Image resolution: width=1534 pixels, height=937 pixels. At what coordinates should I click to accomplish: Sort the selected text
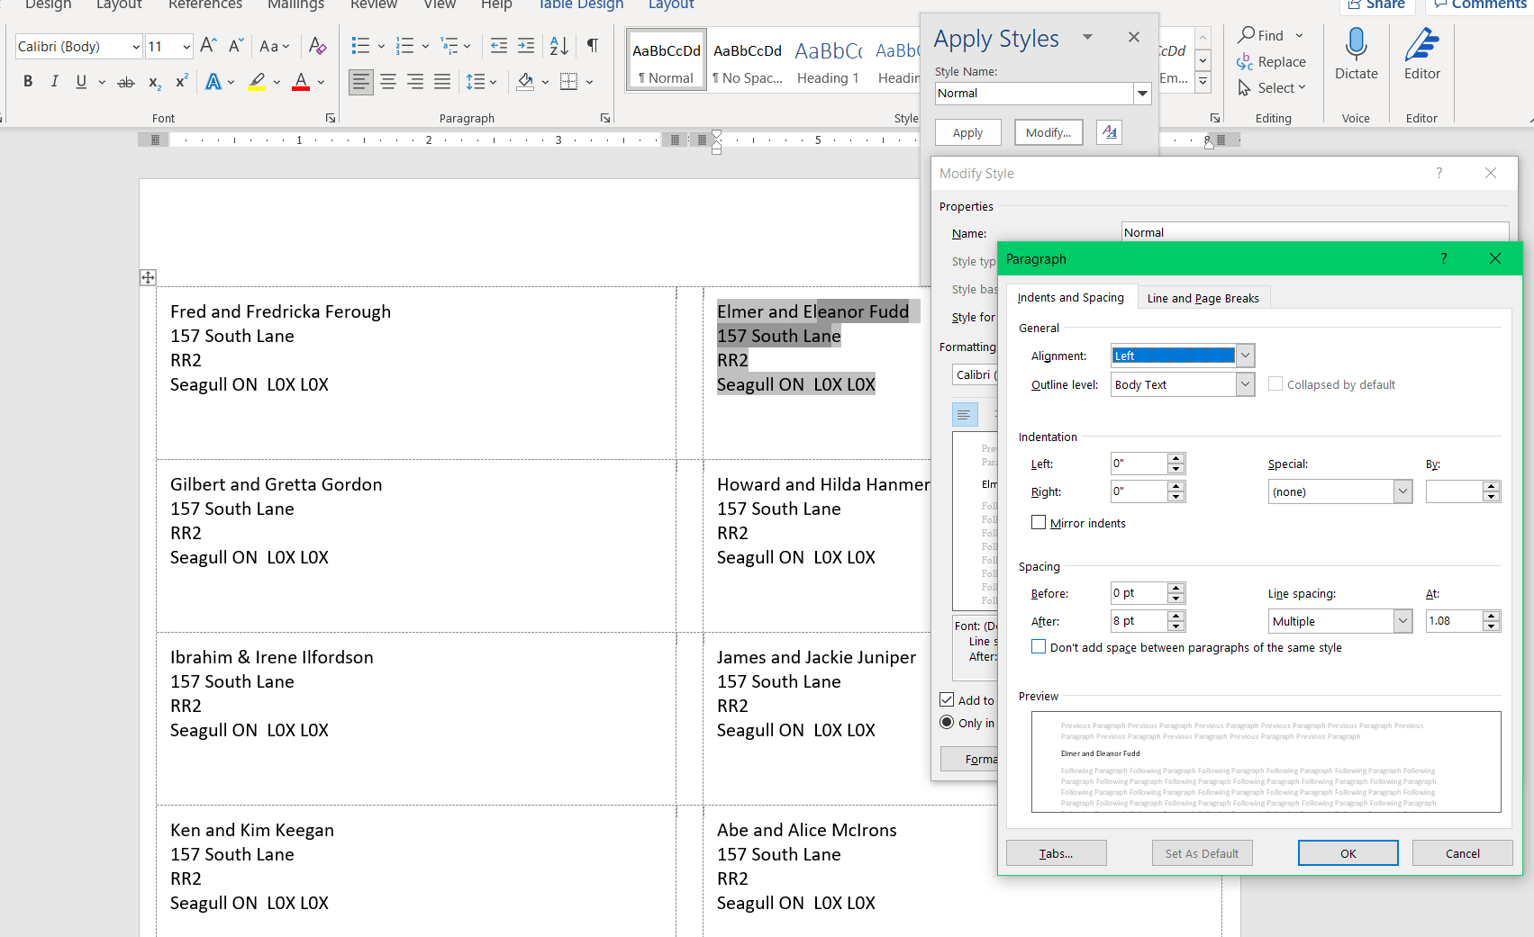[x=558, y=46]
